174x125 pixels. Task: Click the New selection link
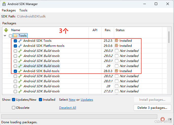pos(72,100)
